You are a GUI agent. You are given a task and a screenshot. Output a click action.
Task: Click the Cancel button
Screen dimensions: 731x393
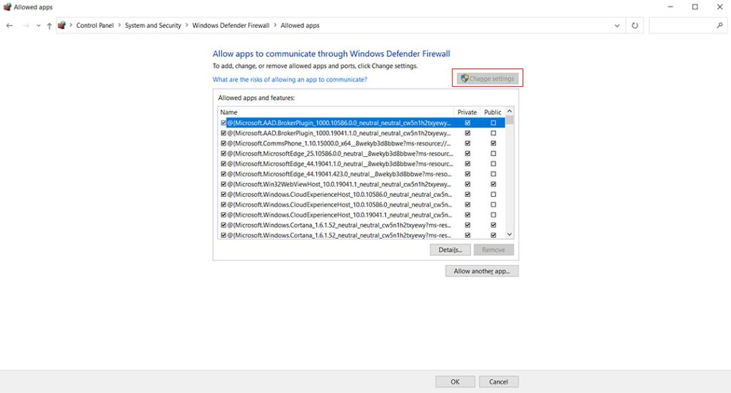tap(498, 382)
